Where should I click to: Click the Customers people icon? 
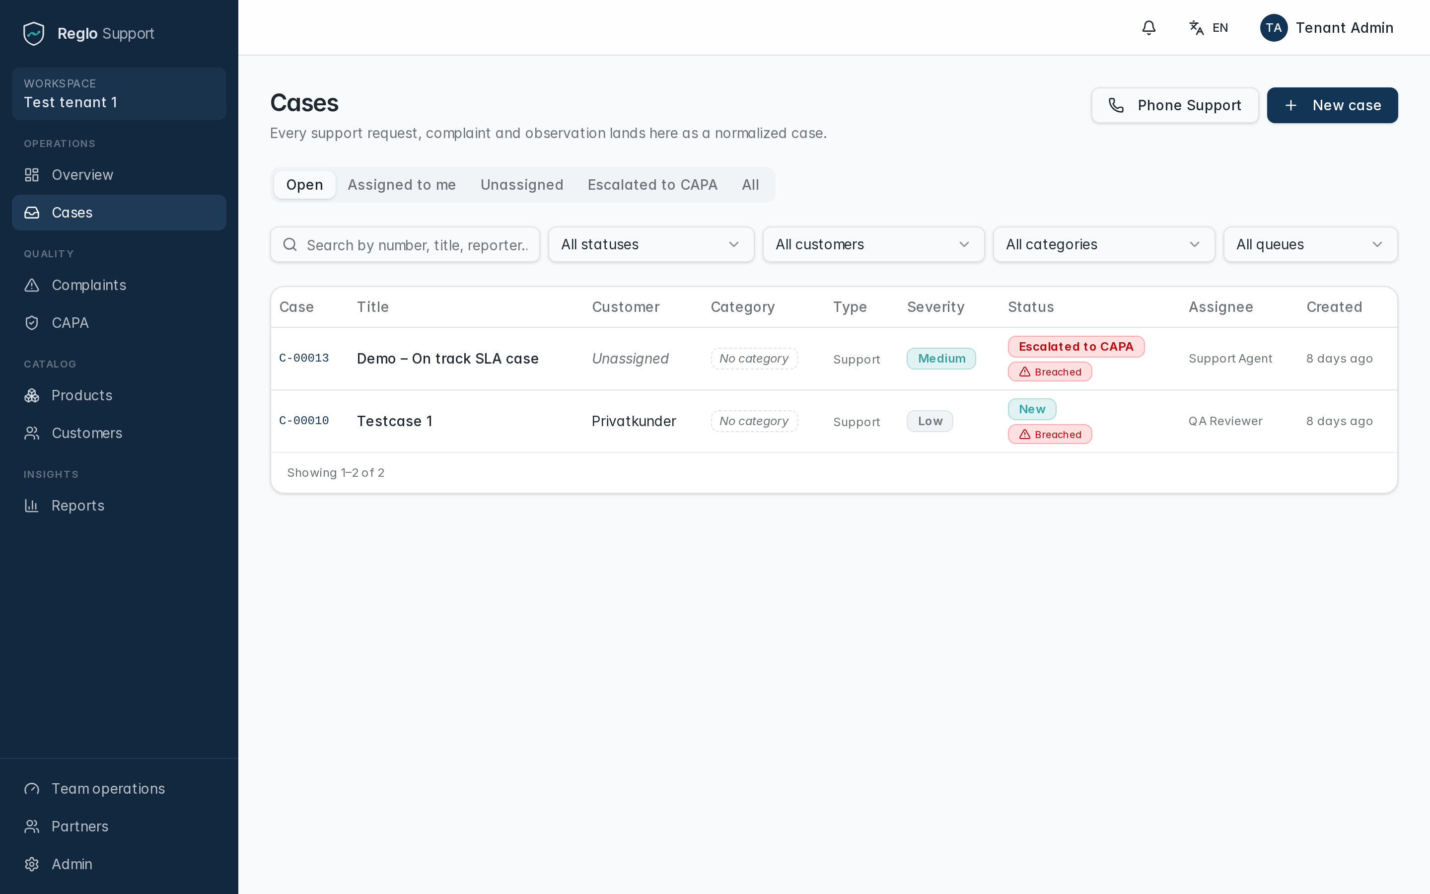click(x=32, y=434)
